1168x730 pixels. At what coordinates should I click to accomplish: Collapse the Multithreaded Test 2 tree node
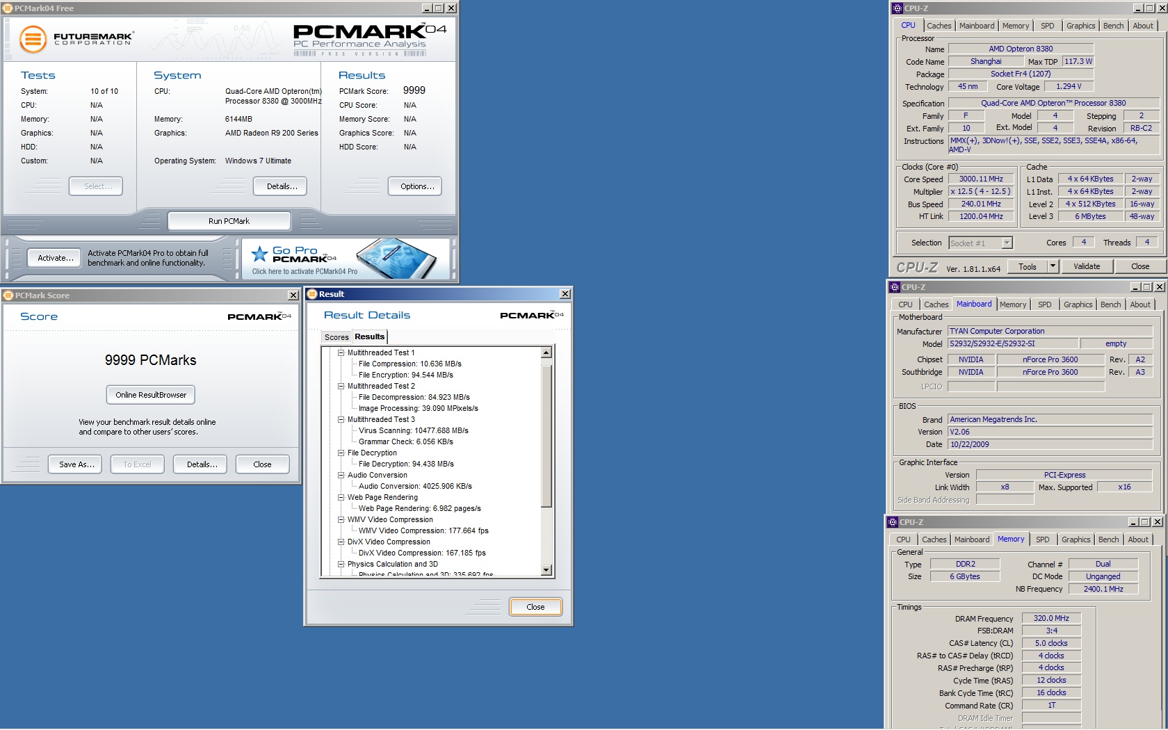pos(341,386)
